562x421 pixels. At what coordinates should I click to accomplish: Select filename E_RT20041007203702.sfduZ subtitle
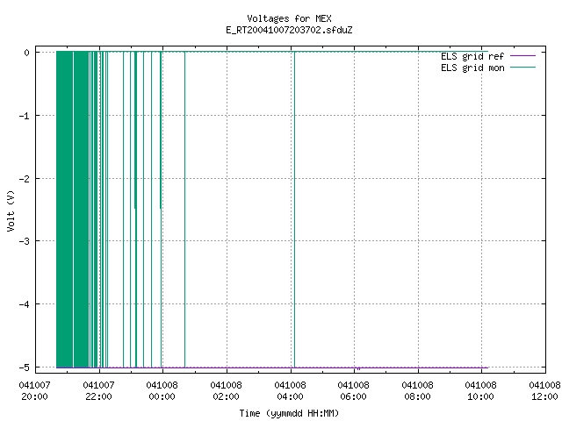click(x=289, y=30)
